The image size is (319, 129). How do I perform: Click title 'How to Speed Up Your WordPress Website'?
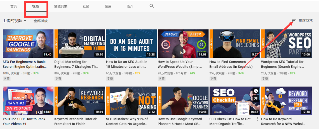point(180,64)
